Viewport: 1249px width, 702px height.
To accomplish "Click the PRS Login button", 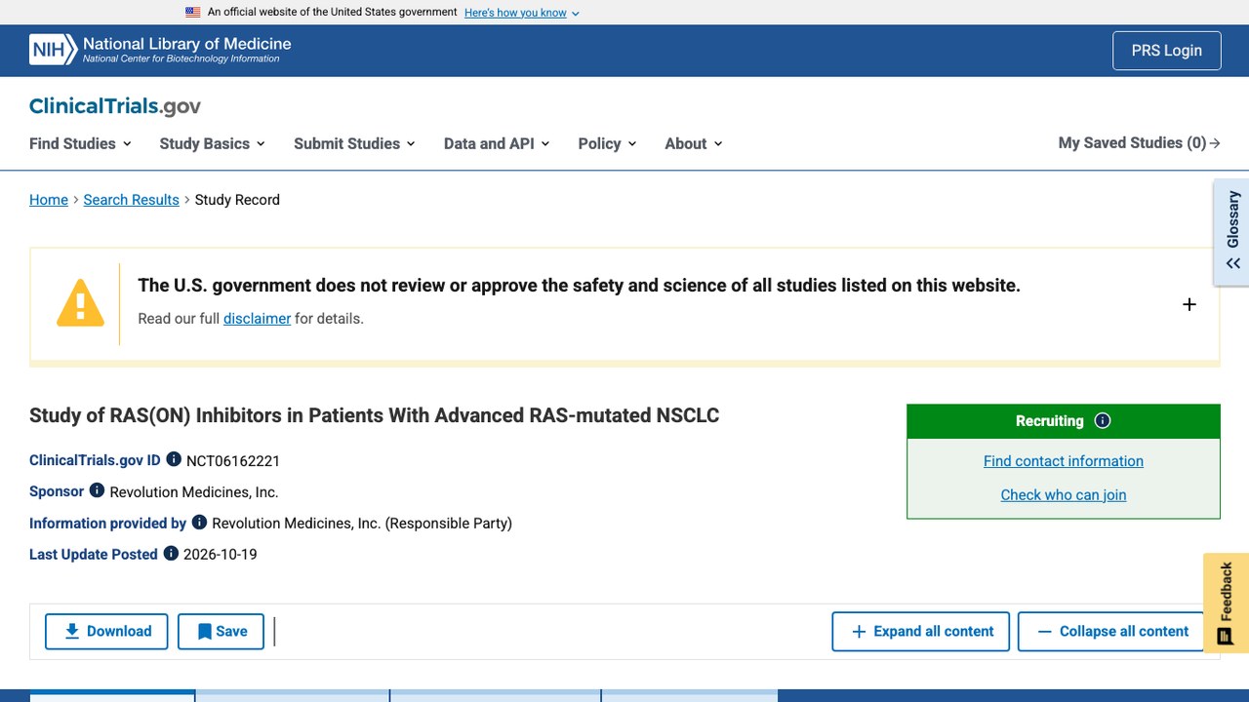I will click(1167, 51).
